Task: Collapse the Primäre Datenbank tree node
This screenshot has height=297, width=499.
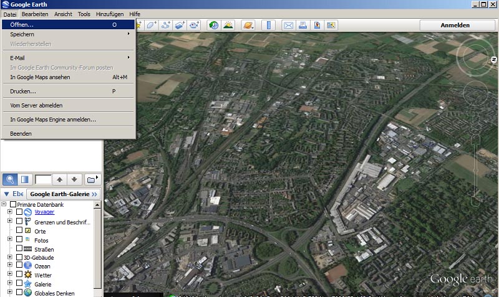Action: [5, 204]
